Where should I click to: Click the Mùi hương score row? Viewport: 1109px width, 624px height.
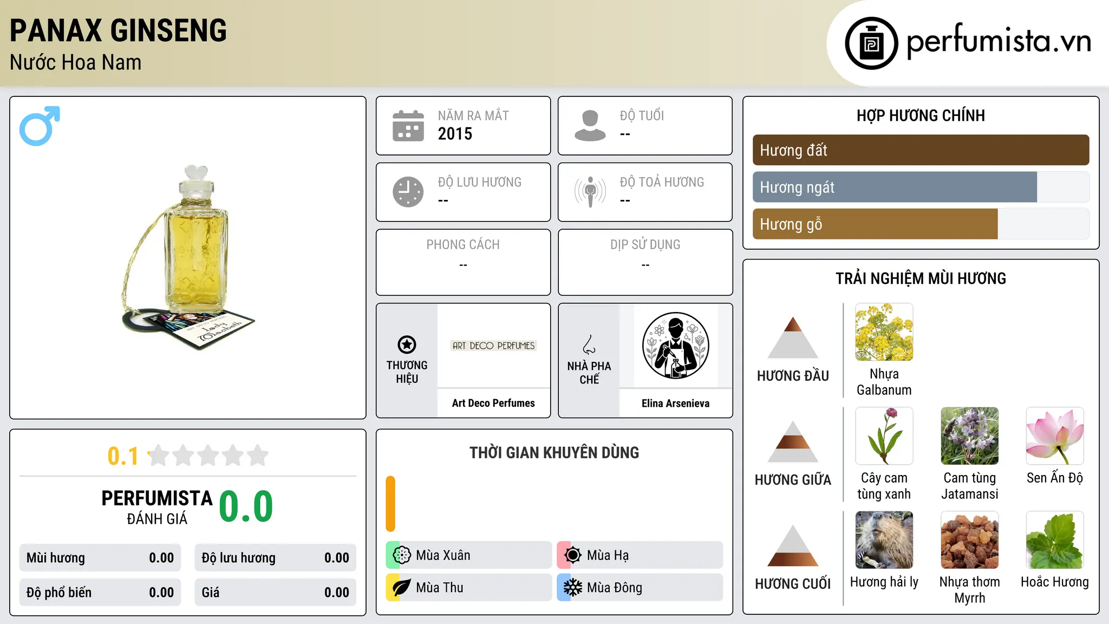pos(100,558)
